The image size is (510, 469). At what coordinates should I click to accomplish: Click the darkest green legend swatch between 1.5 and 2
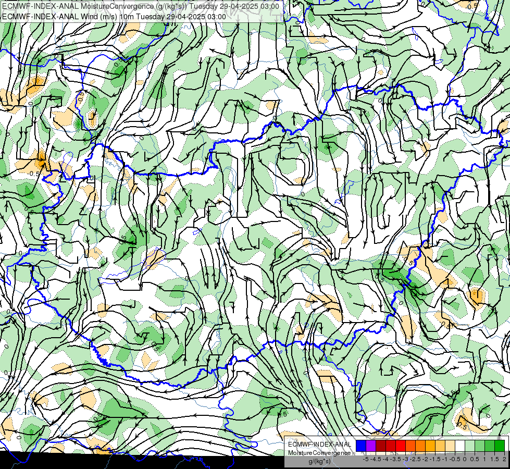[500, 446]
